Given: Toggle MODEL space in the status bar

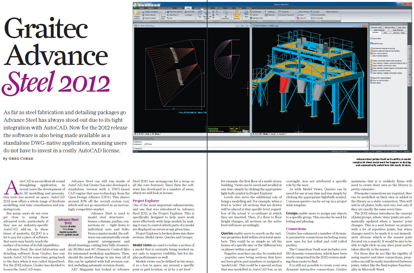Looking at the screenshot, I should pyautogui.click(x=407, y=152).
